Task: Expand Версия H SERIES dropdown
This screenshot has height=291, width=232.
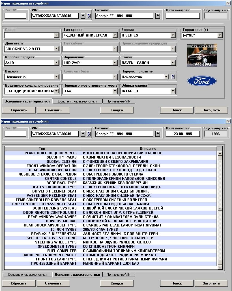Action: coord(173,35)
